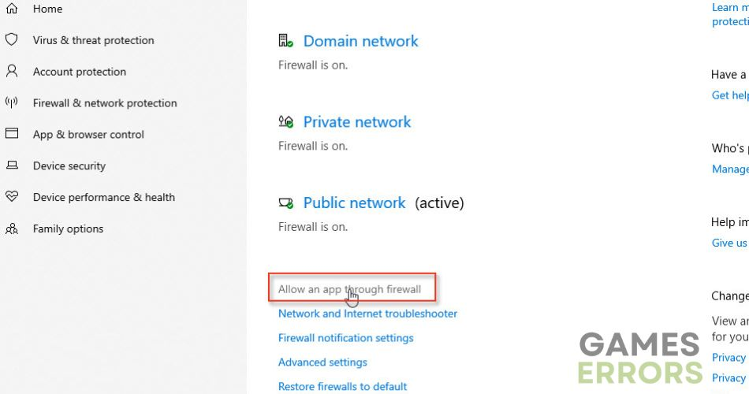Open Virus & threat protection menu item
The image size is (749, 394).
[93, 40]
